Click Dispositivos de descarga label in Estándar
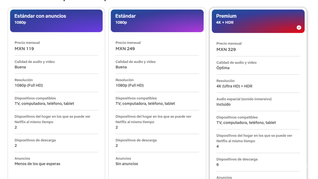The width and height of the screenshot is (318, 179). coord(136,140)
